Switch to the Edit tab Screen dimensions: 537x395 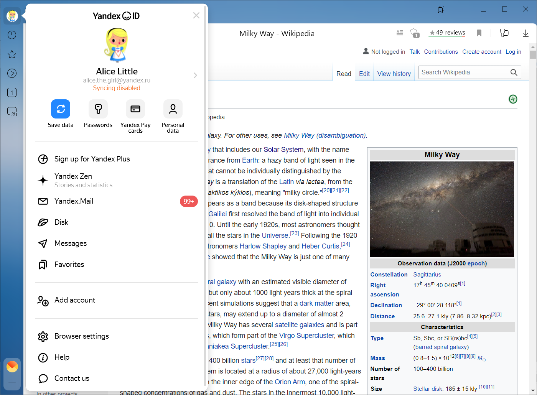(364, 74)
